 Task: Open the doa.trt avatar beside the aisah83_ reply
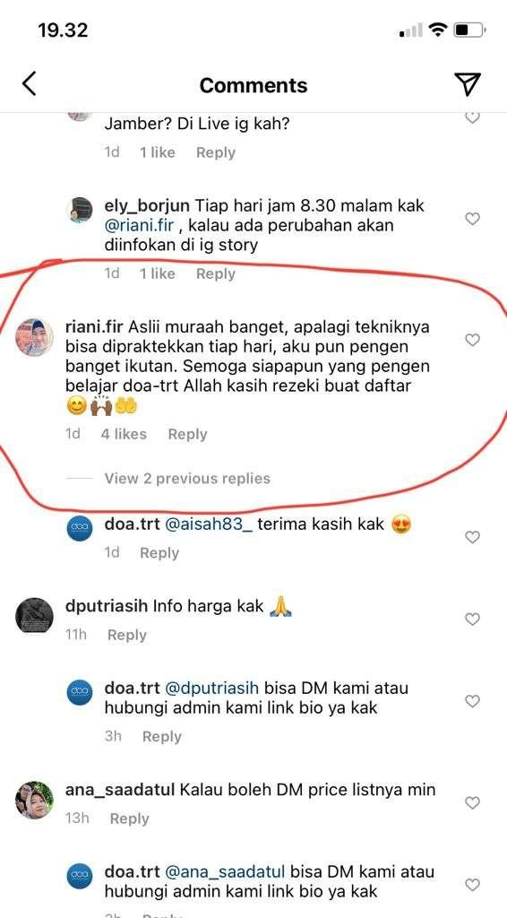80,527
